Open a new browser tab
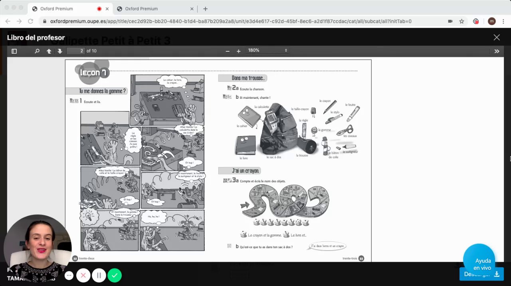The width and height of the screenshot is (511, 286). click(205, 9)
